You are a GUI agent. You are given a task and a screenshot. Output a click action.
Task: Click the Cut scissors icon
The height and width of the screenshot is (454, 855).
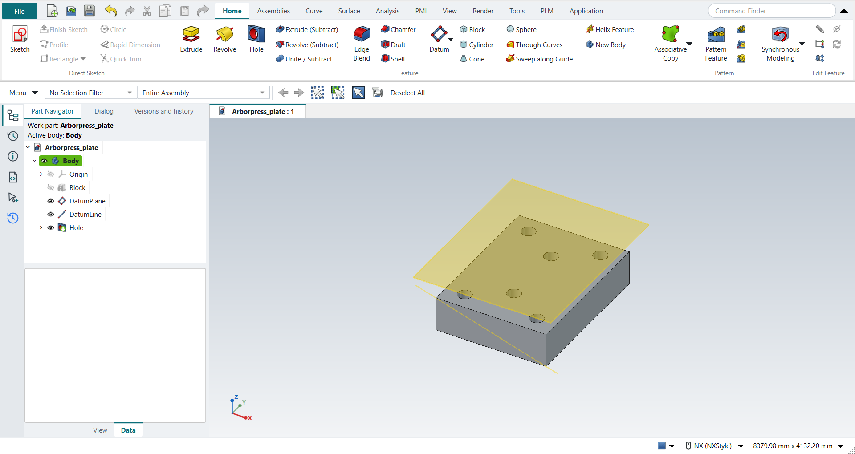(147, 11)
